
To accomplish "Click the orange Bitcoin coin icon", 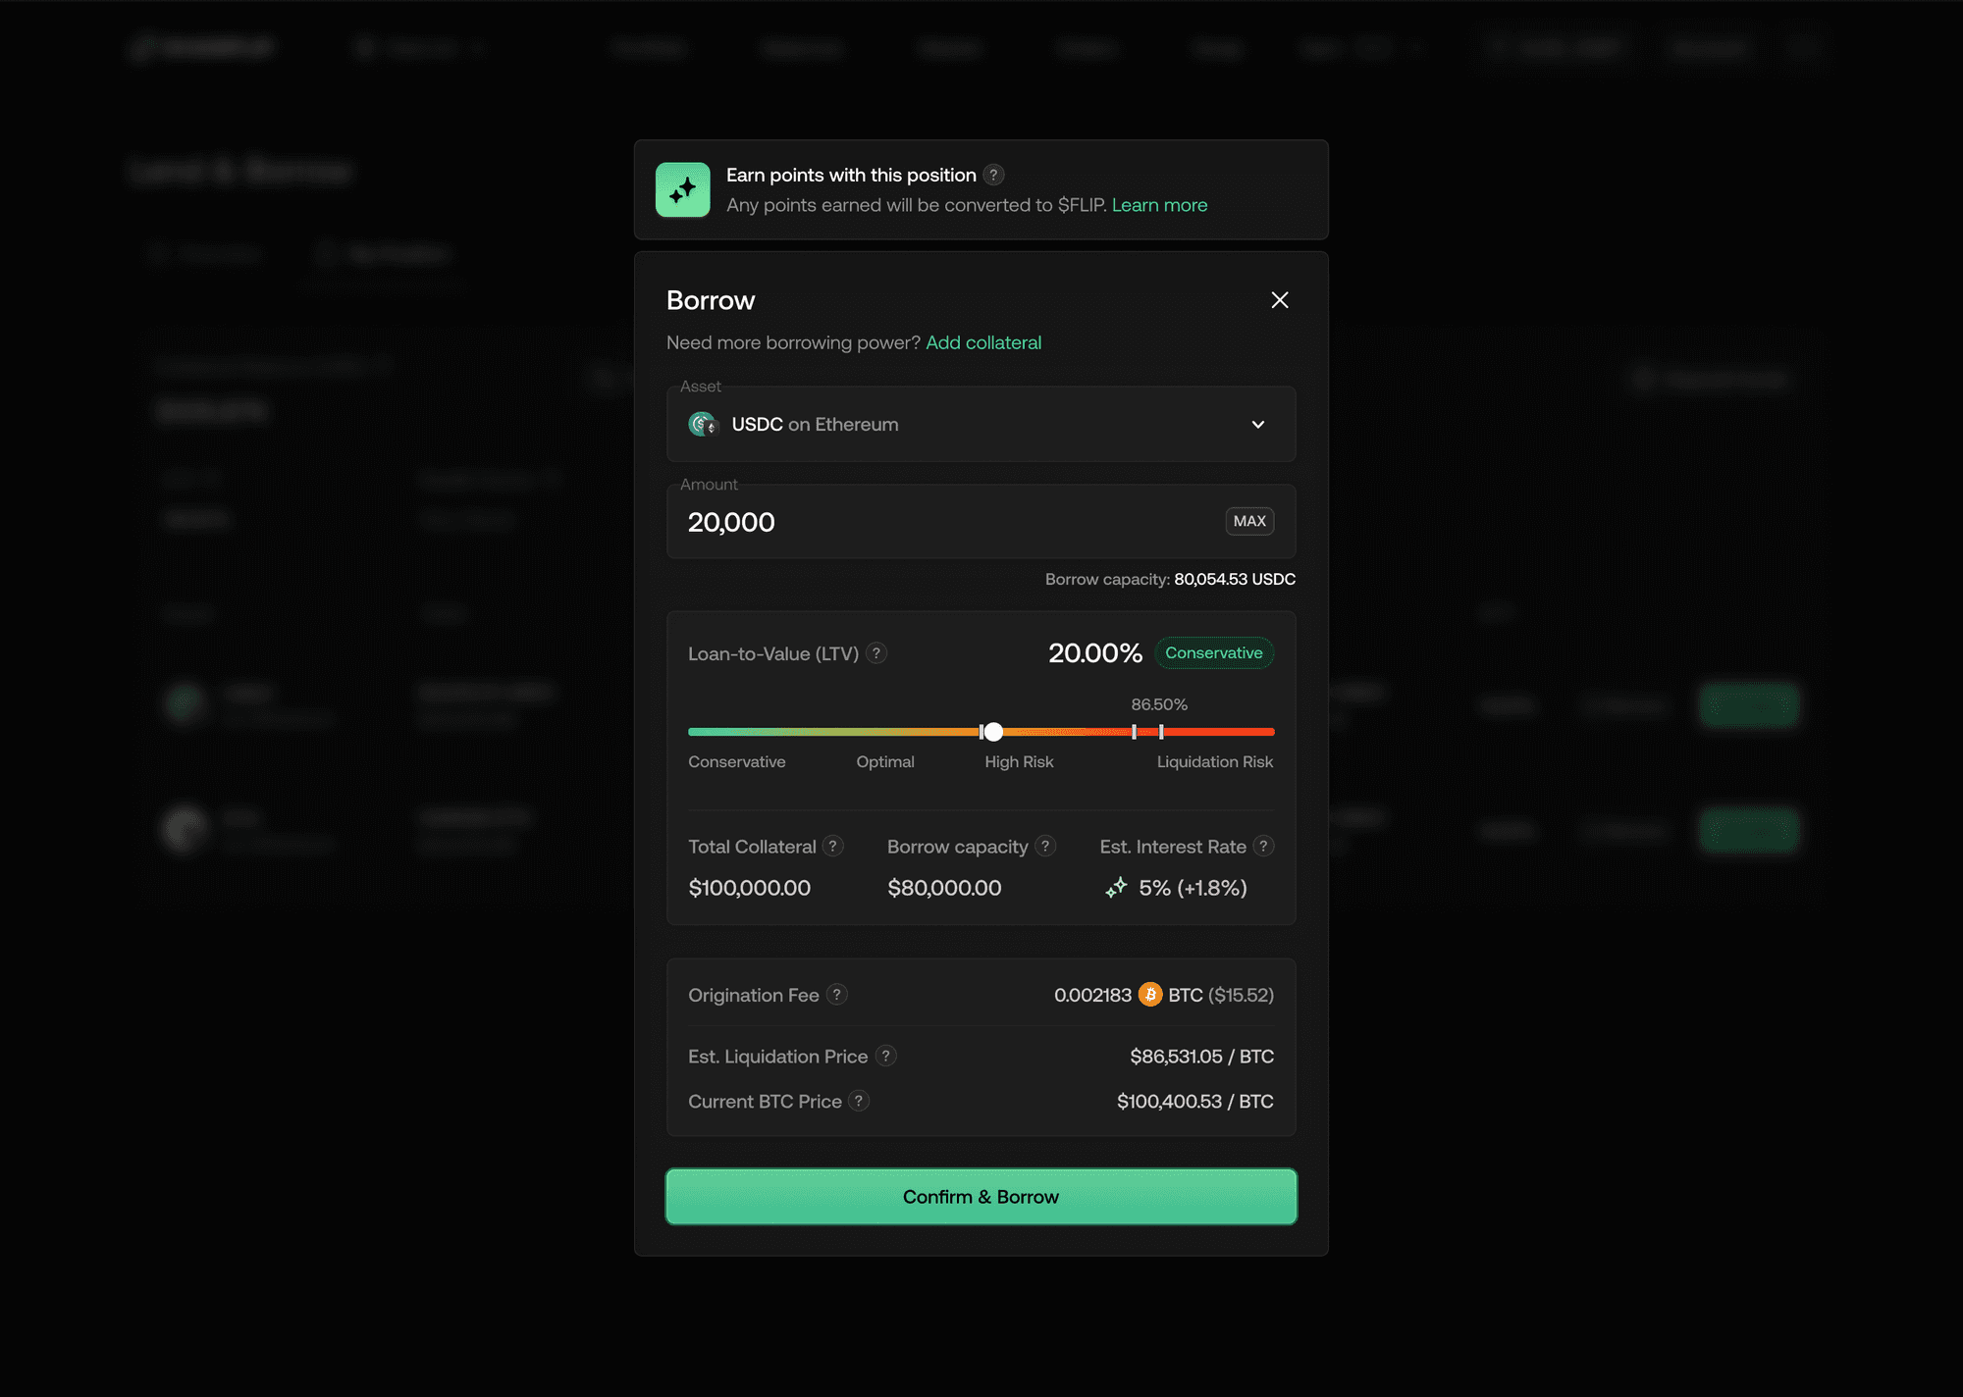I will pyautogui.click(x=1150, y=995).
